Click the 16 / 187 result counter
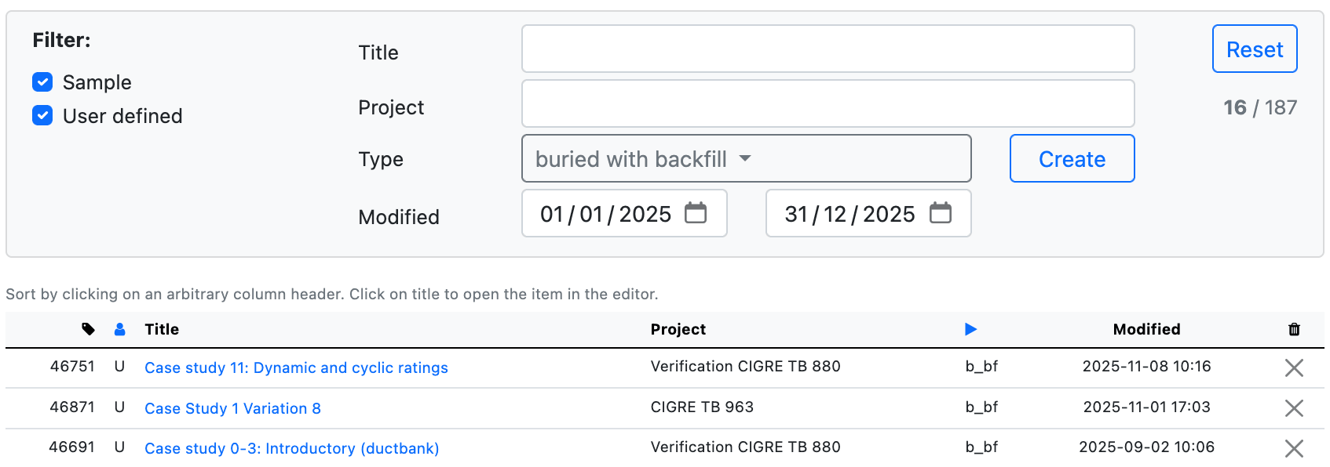This screenshot has height=467, width=1330. click(x=1259, y=107)
